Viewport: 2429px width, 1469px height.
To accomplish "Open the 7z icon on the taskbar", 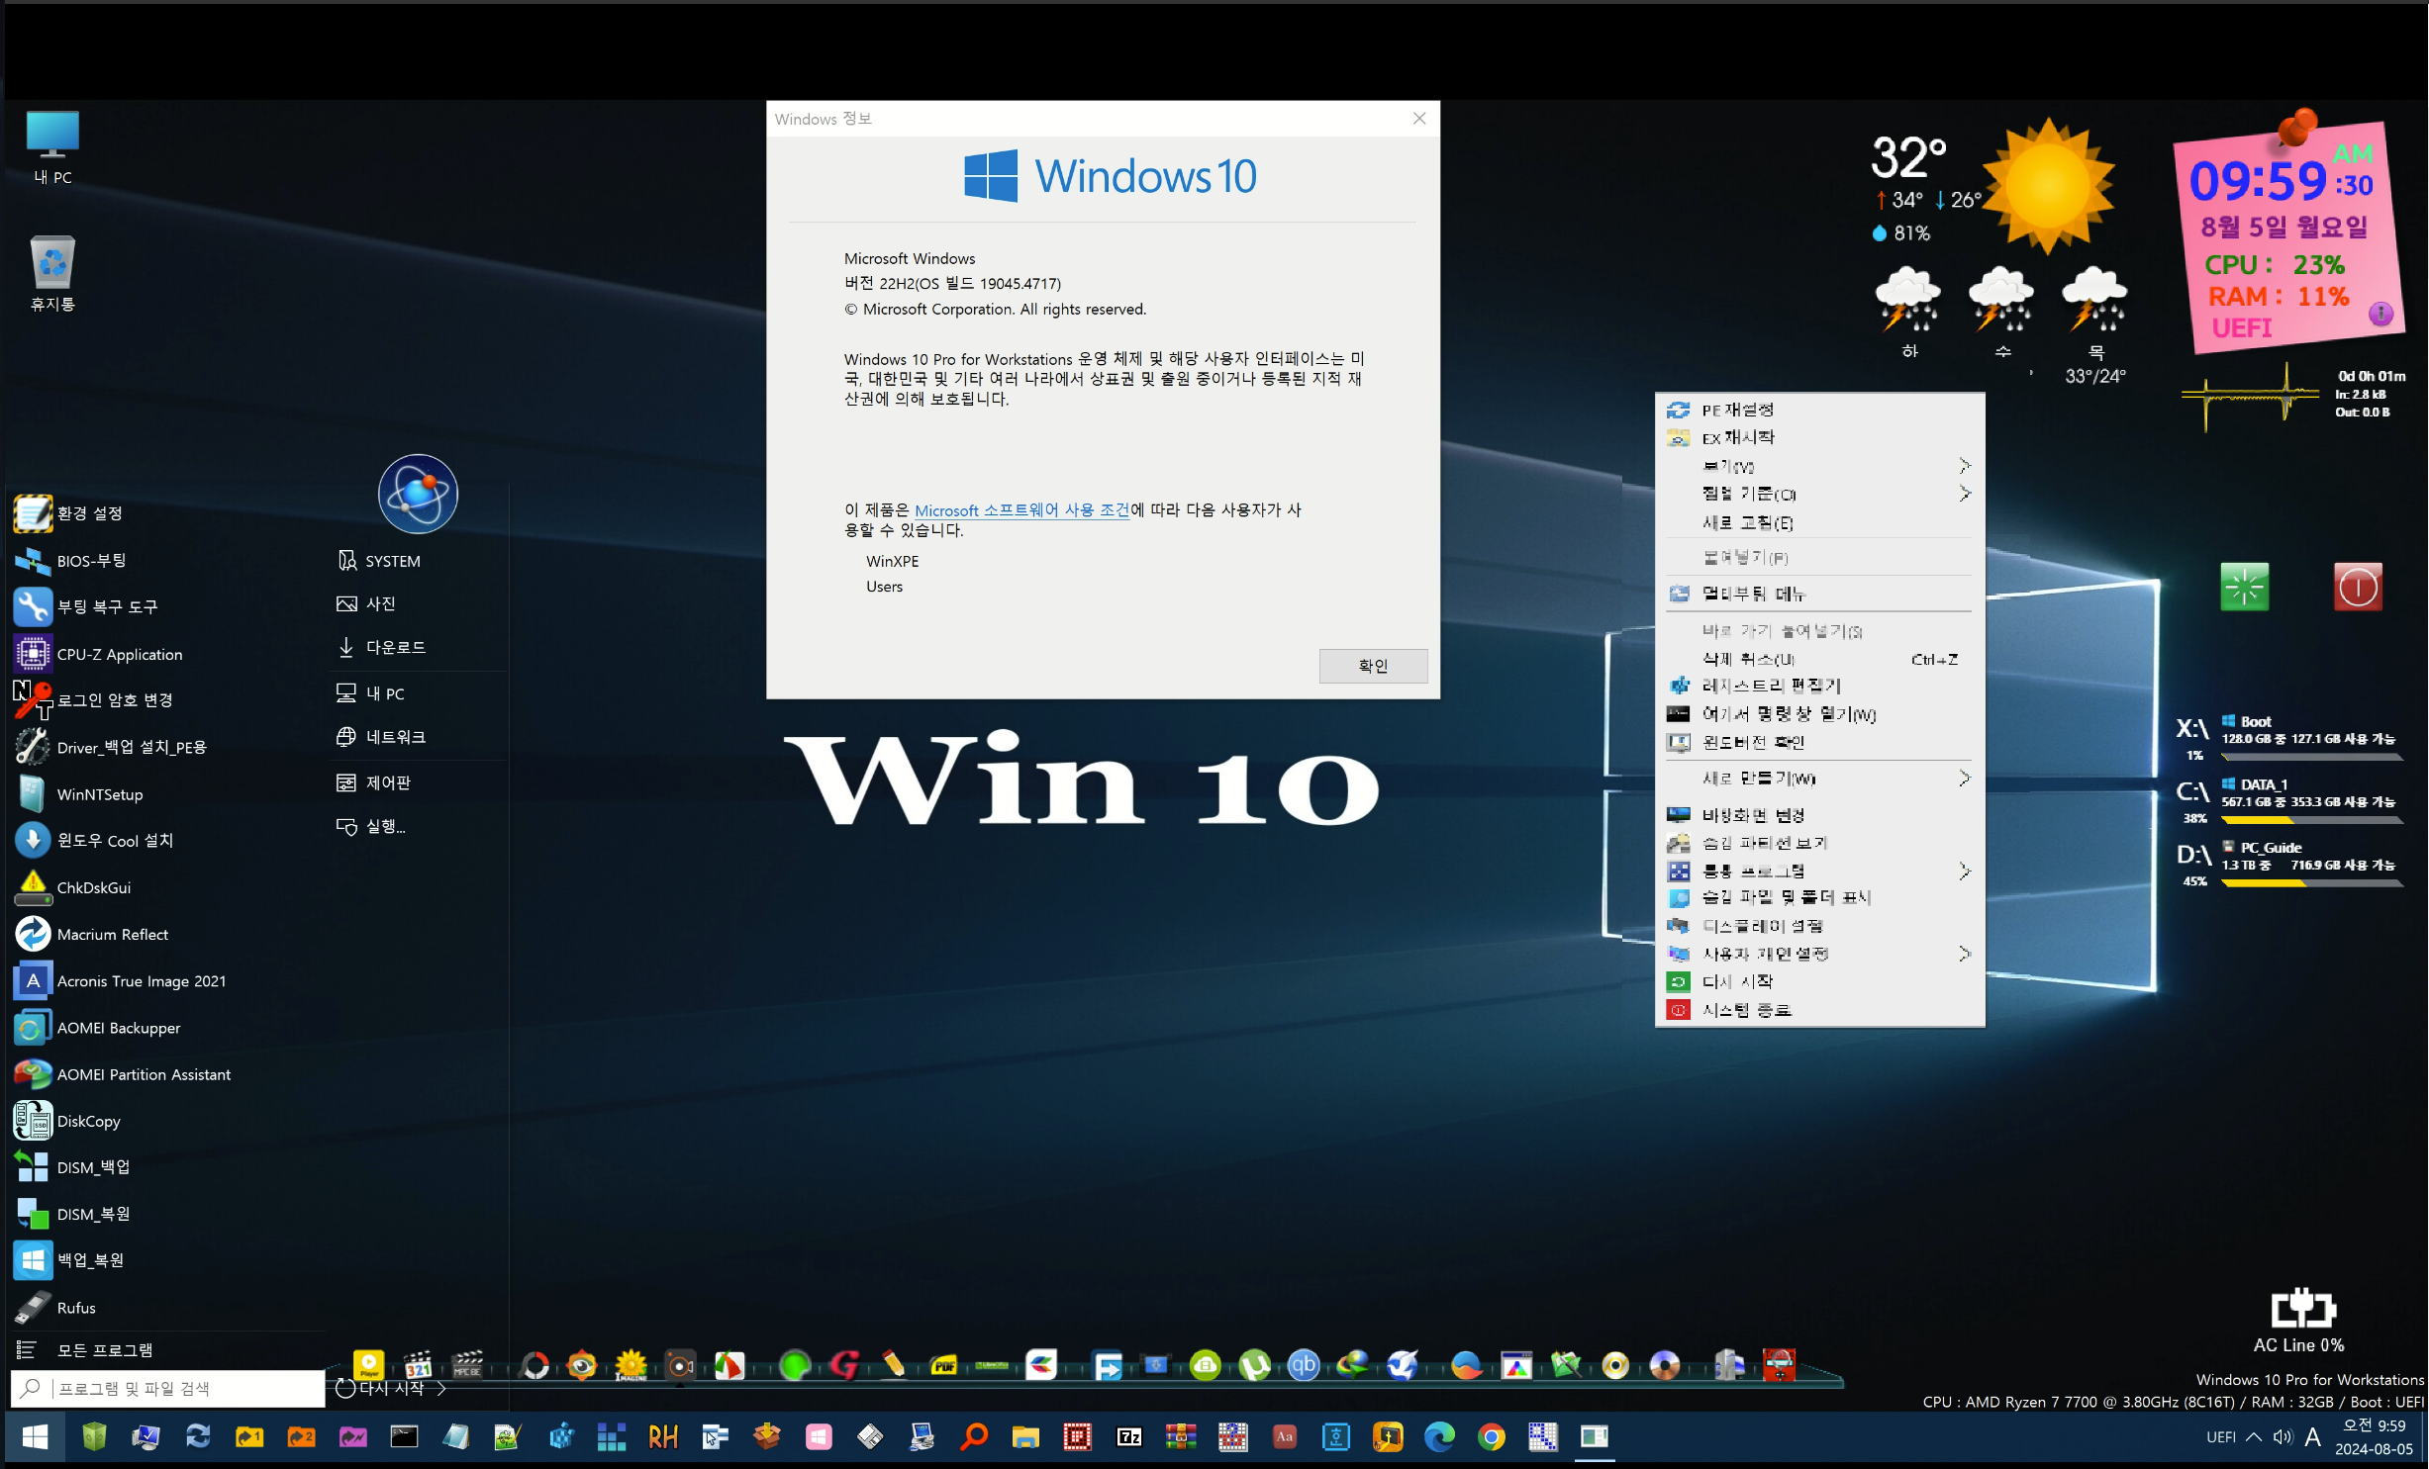I will tap(1128, 1436).
